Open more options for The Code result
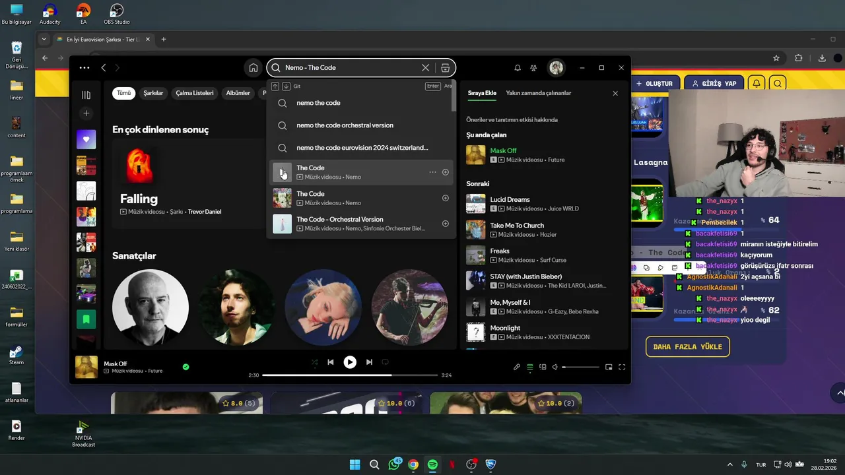 pos(432,172)
